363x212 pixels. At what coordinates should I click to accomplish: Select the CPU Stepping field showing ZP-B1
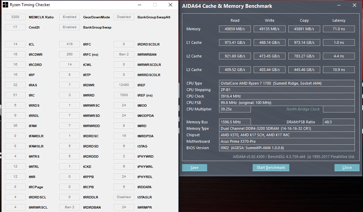287,90
